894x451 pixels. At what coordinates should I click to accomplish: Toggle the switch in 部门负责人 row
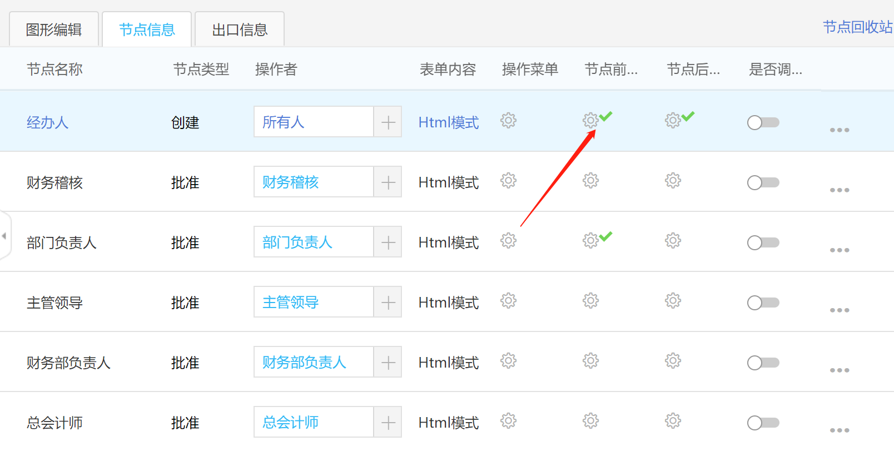763,242
